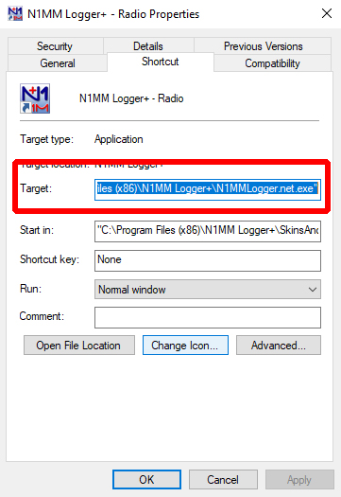Viewport: 341px width, 497px height.
Task: Open the Compatibility tab
Action: (x=272, y=63)
